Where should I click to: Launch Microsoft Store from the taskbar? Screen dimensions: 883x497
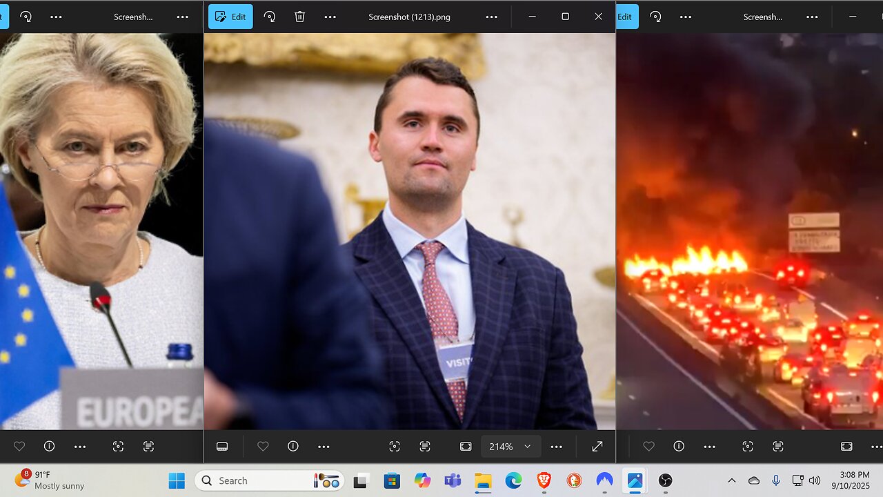[392, 480]
